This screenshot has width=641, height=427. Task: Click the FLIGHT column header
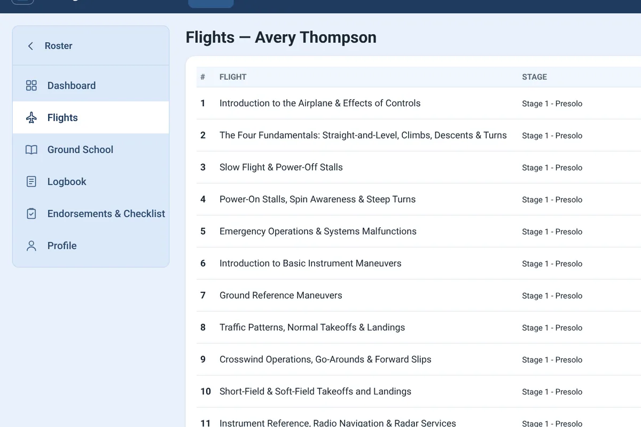click(233, 77)
